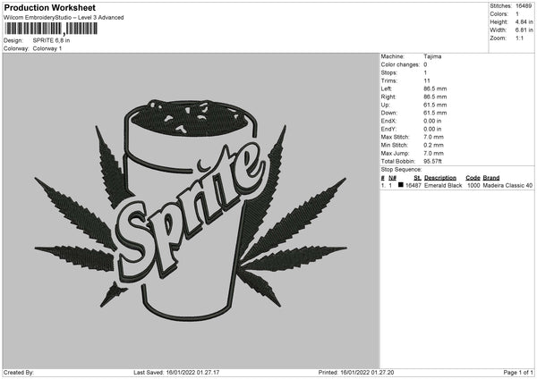Click the Height value 4.84 in
The width and height of the screenshot is (537, 379).
point(524,21)
